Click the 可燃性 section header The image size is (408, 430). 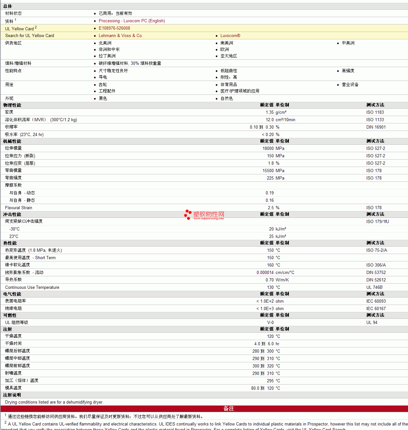pos(10,315)
